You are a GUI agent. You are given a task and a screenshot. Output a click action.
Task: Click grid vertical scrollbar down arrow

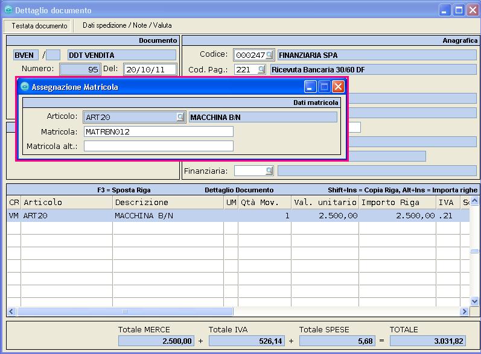474,302
